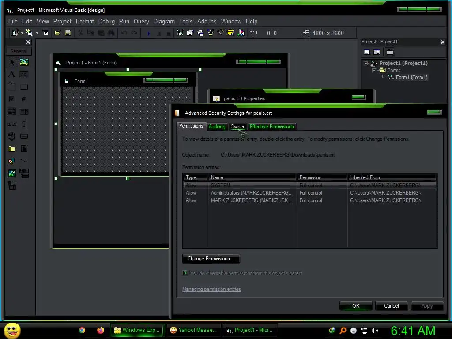Select the Line control tool
Screen dimensions: 452x339
(x=24, y=161)
